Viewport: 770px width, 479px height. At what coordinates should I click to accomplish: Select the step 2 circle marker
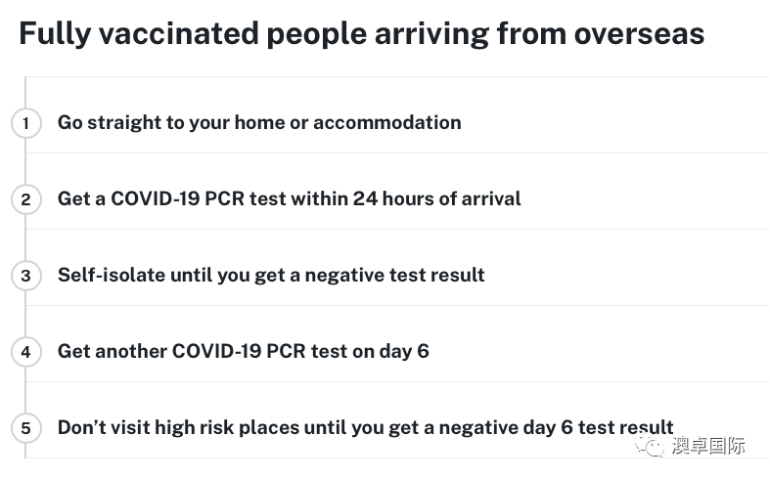tap(25, 199)
